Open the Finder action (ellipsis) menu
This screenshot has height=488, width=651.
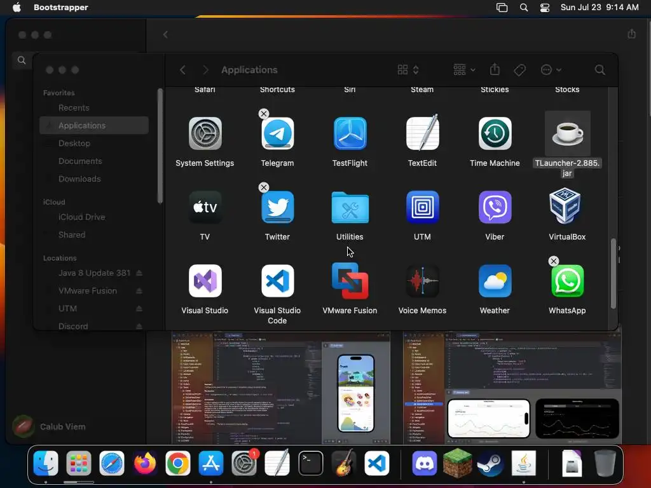551,70
